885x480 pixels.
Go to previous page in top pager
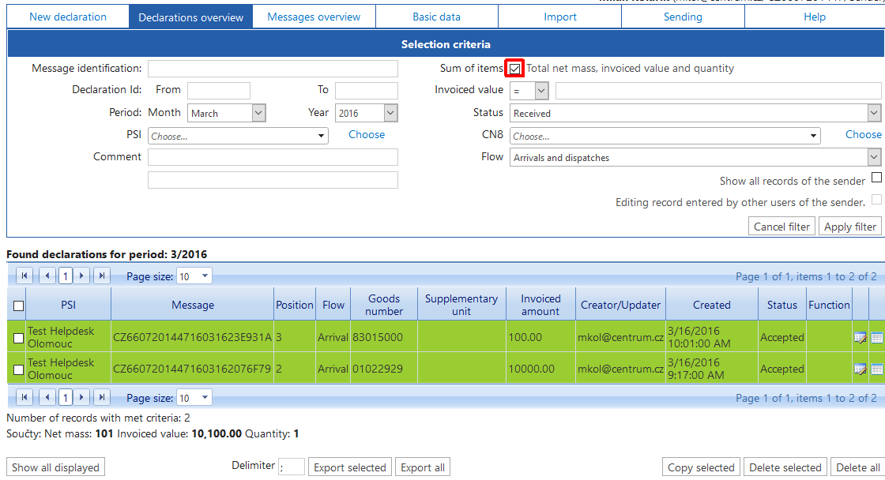pyautogui.click(x=47, y=276)
